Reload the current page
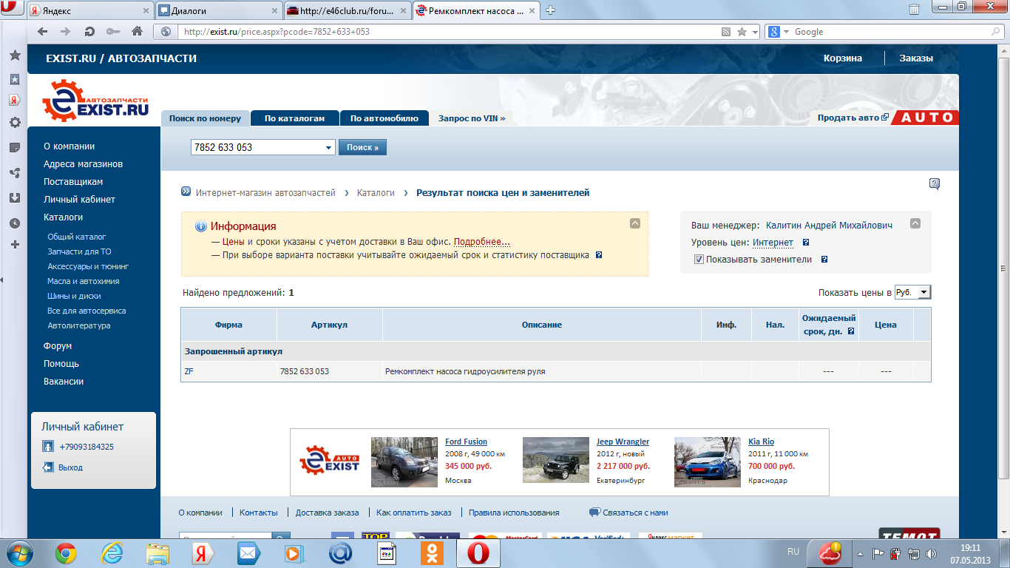The image size is (1010, 568). [89, 32]
